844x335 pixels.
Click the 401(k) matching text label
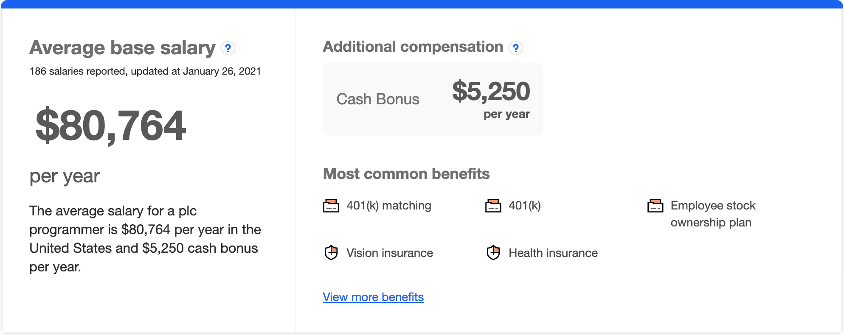pos(389,206)
